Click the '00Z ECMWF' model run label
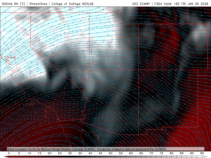 point(141,4)
